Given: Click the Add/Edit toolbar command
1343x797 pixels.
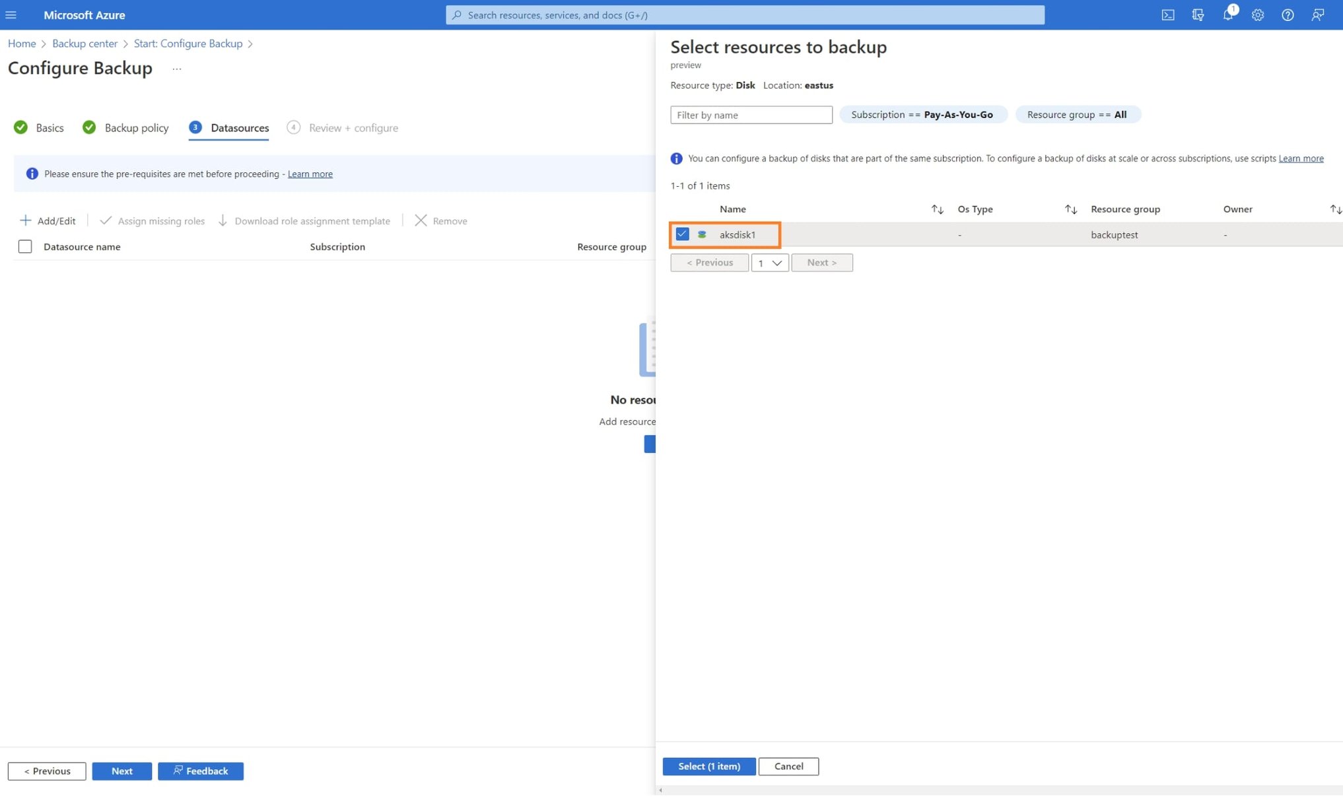Looking at the screenshot, I should point(48,221).
